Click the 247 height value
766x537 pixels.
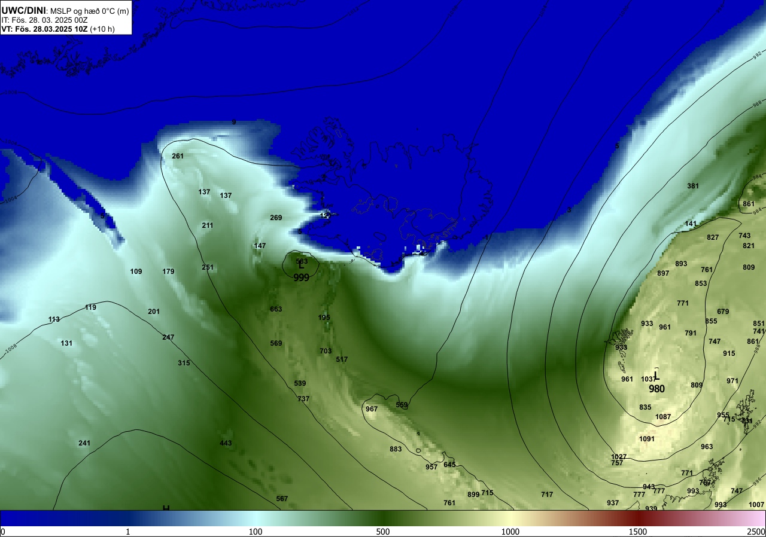(x=168, y=337)
